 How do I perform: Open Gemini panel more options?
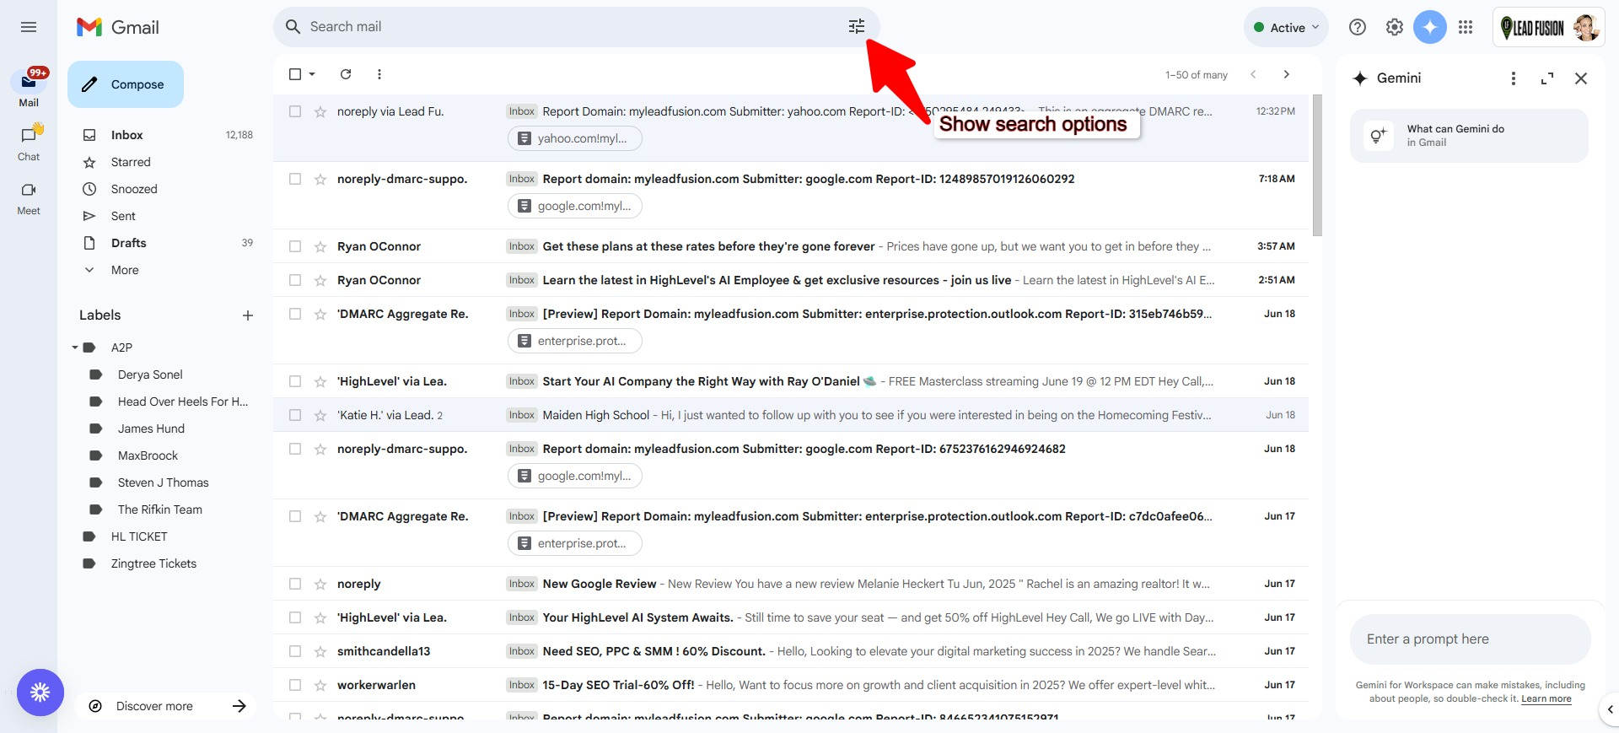(1514, 78)
